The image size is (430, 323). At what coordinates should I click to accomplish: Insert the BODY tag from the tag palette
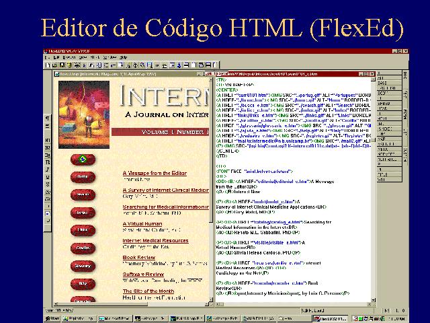(389, 93)
